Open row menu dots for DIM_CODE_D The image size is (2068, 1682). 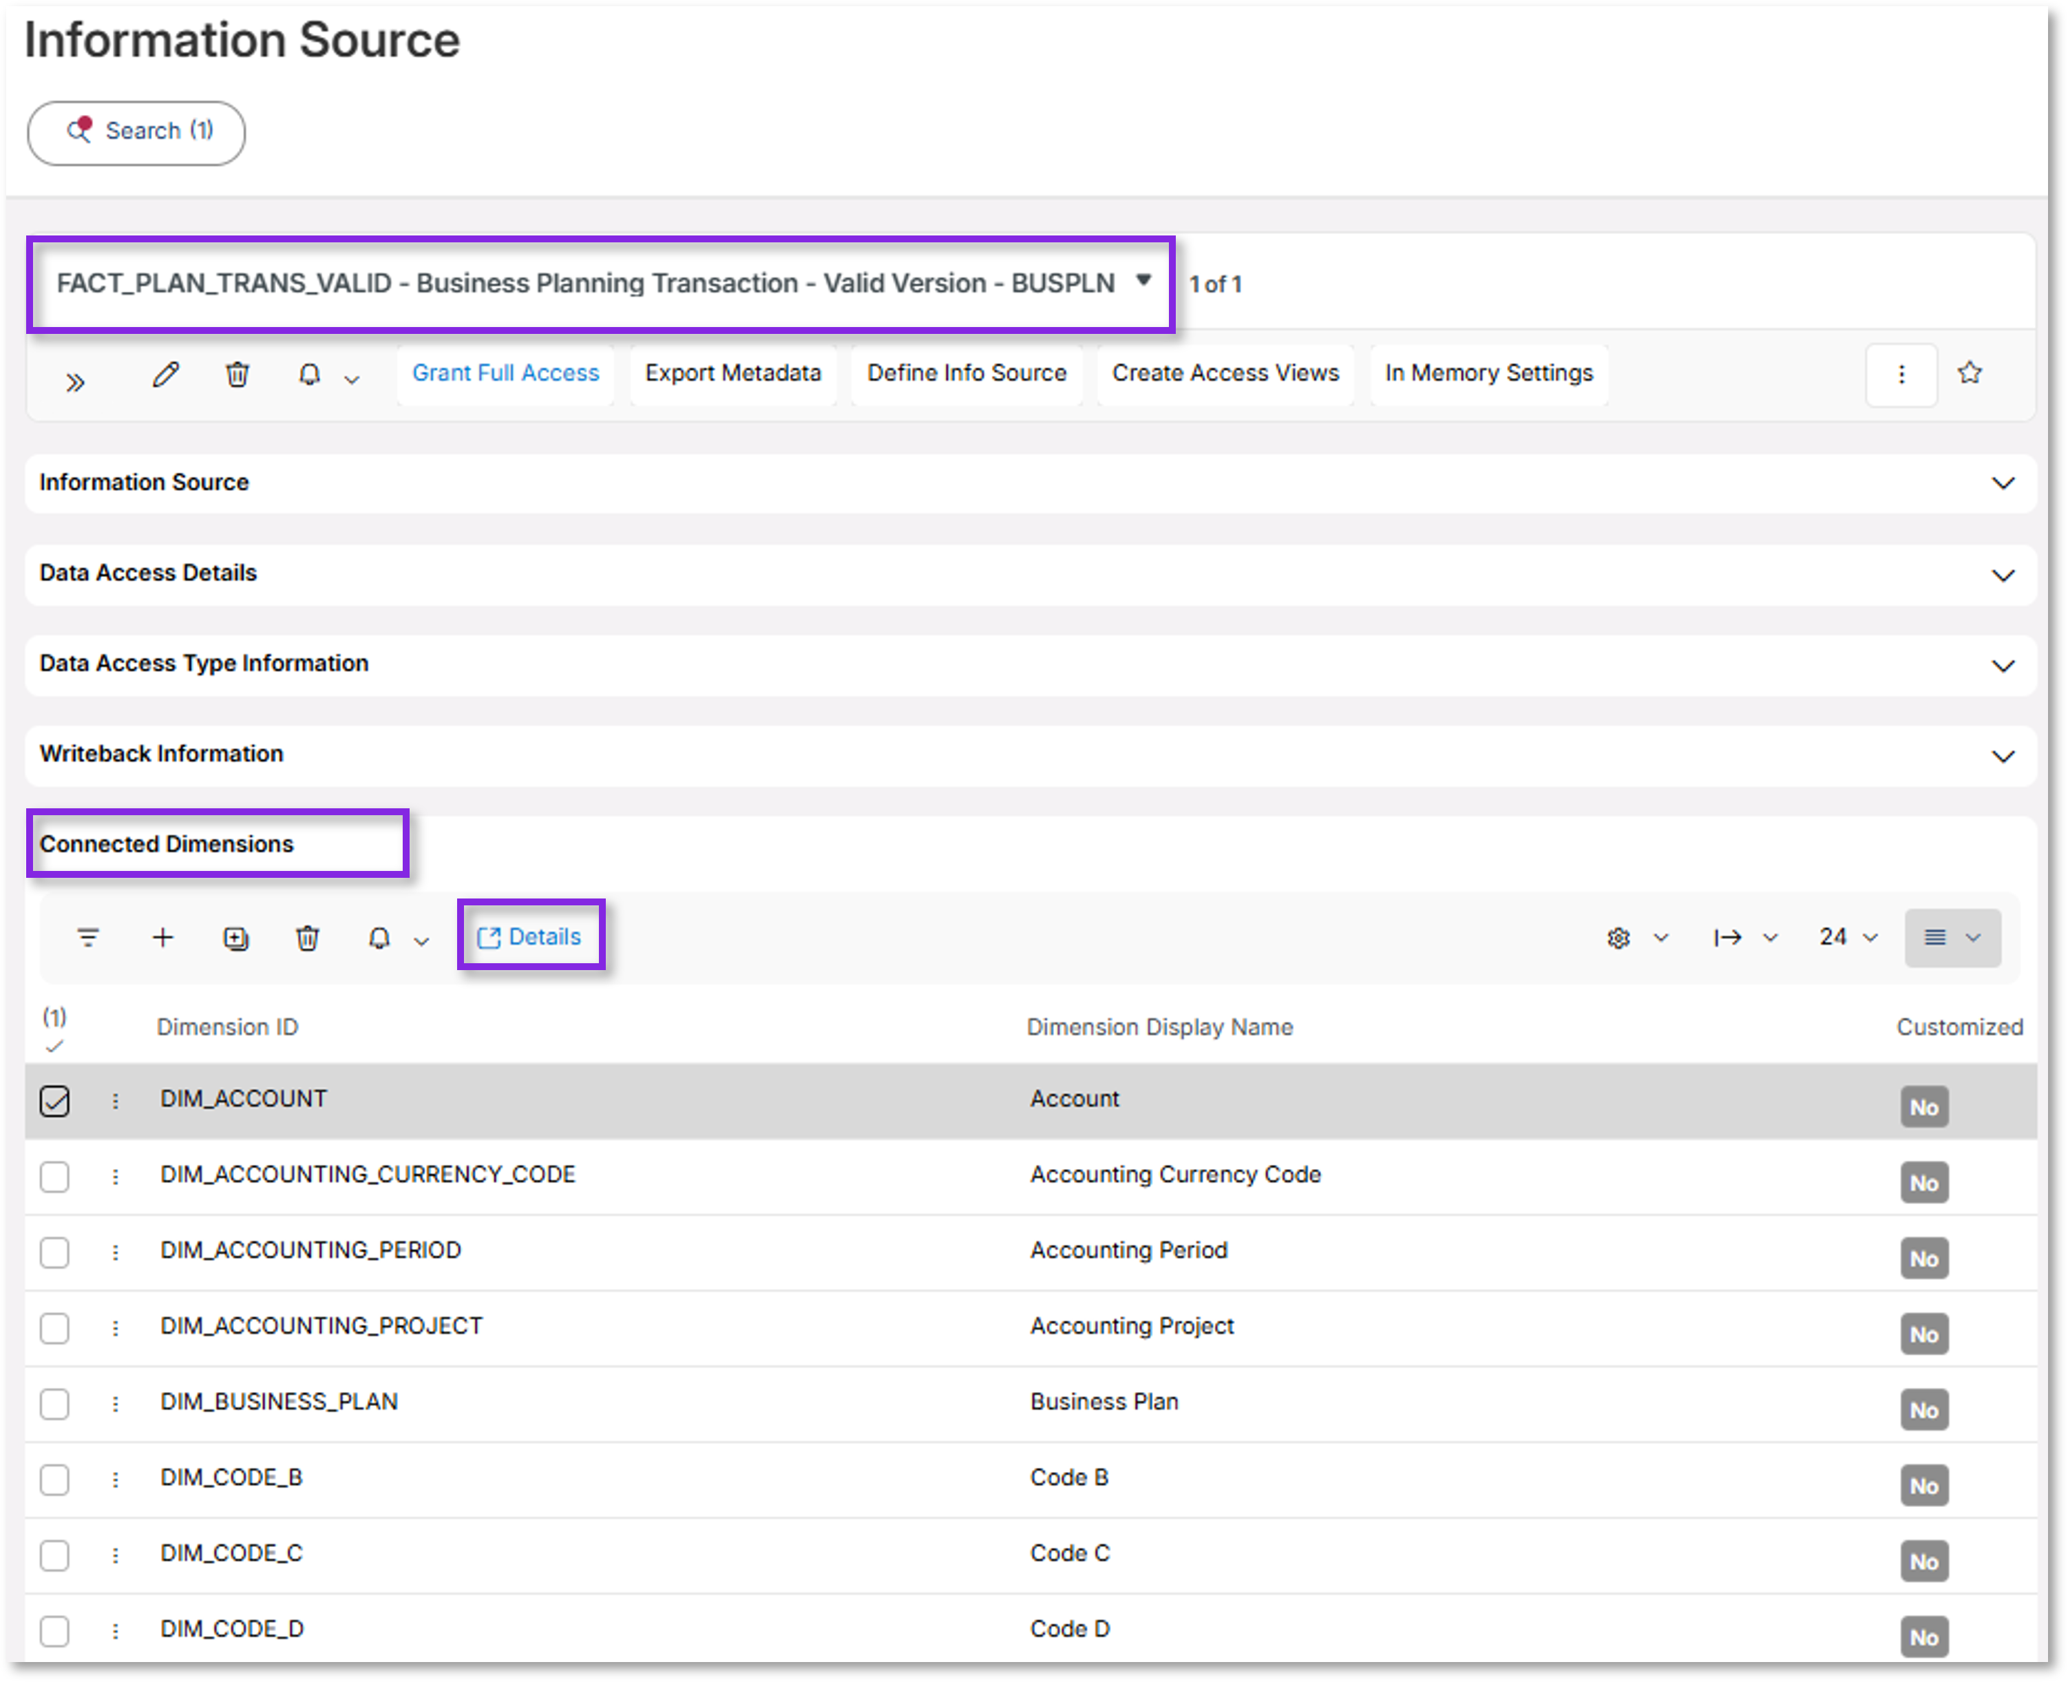click(115, 1632)
